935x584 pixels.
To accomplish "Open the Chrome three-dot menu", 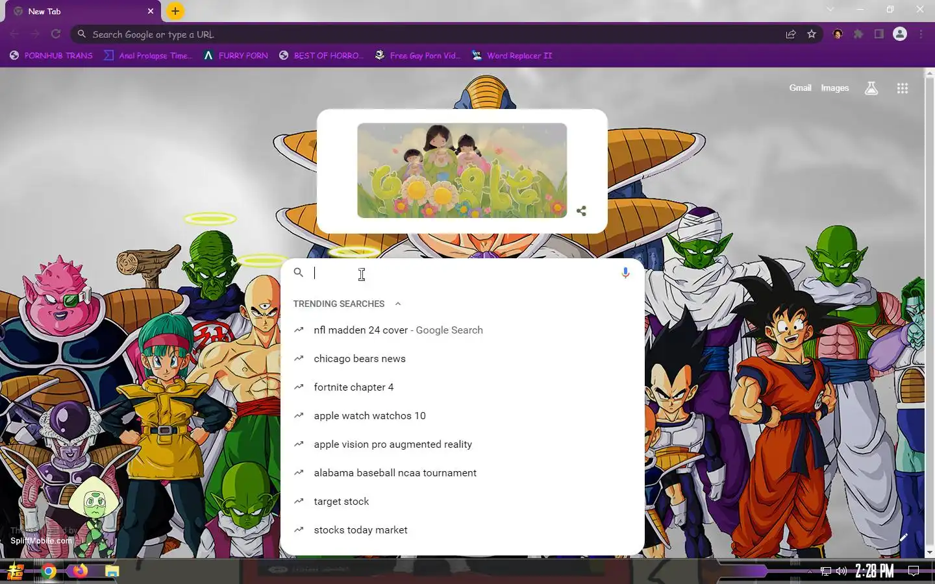I will [x=921, y=34].
